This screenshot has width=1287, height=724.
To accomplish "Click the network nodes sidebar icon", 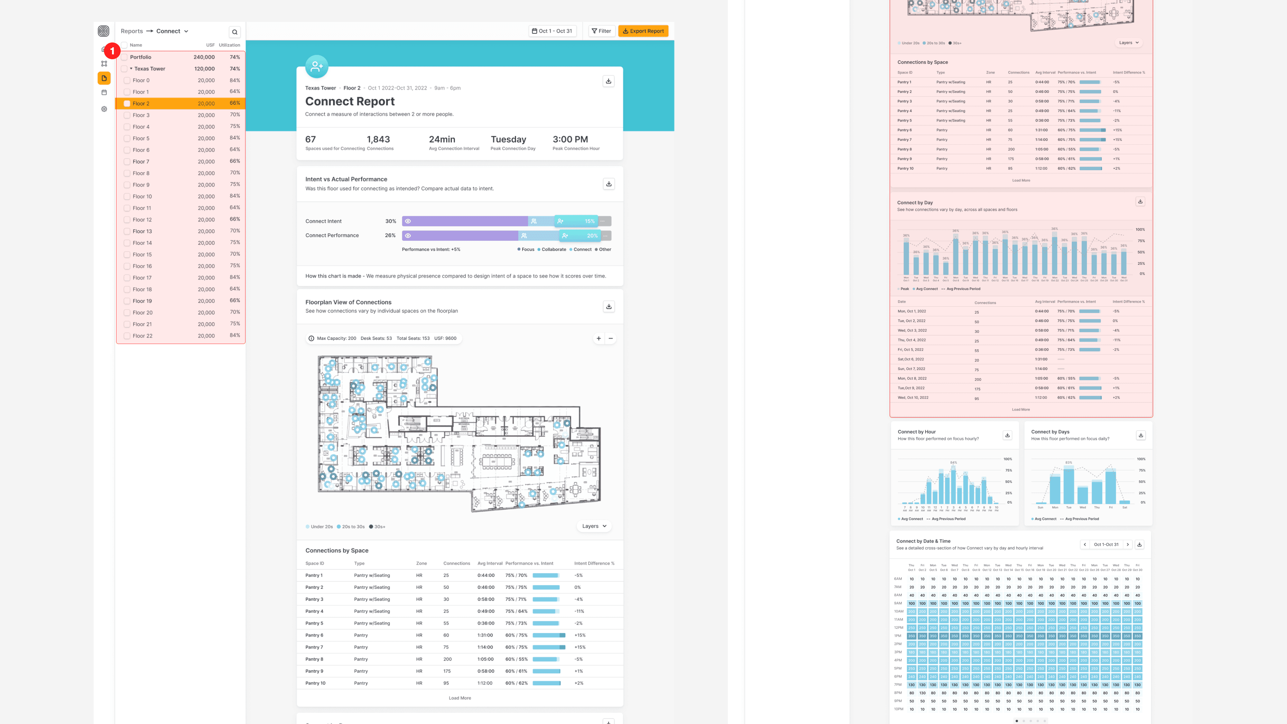I will 104,63.
